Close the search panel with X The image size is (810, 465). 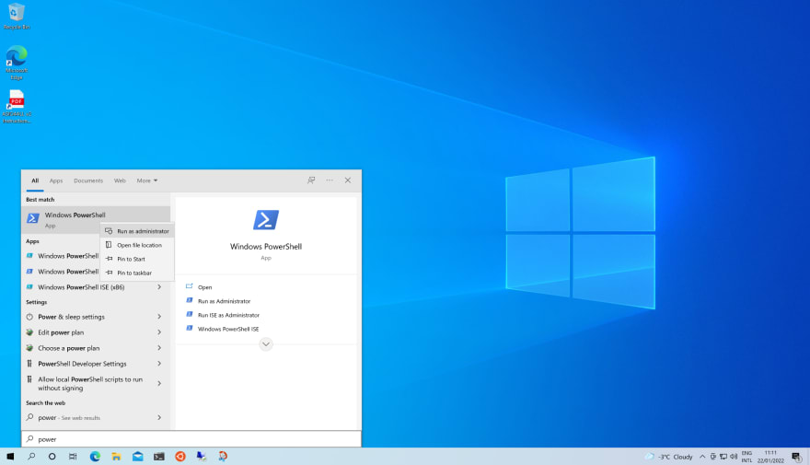click(x=348, y=180)
